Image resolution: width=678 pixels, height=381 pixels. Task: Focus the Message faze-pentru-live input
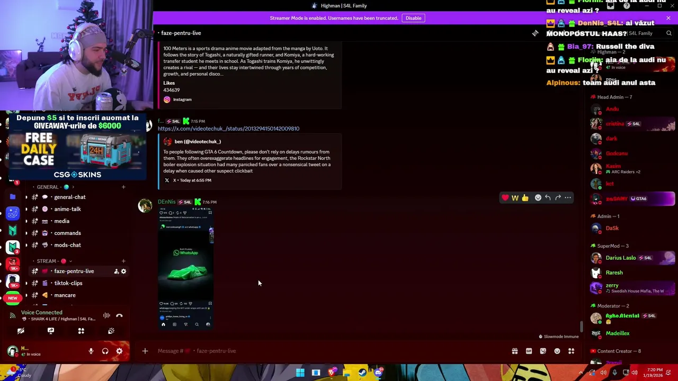(x=328, y=351)
